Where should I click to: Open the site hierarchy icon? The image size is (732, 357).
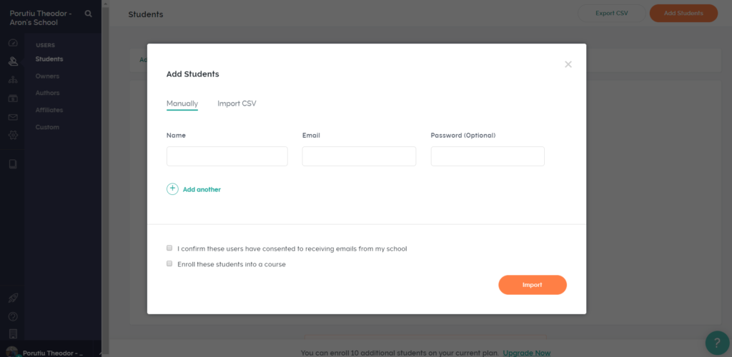click(x=13, y=80)
